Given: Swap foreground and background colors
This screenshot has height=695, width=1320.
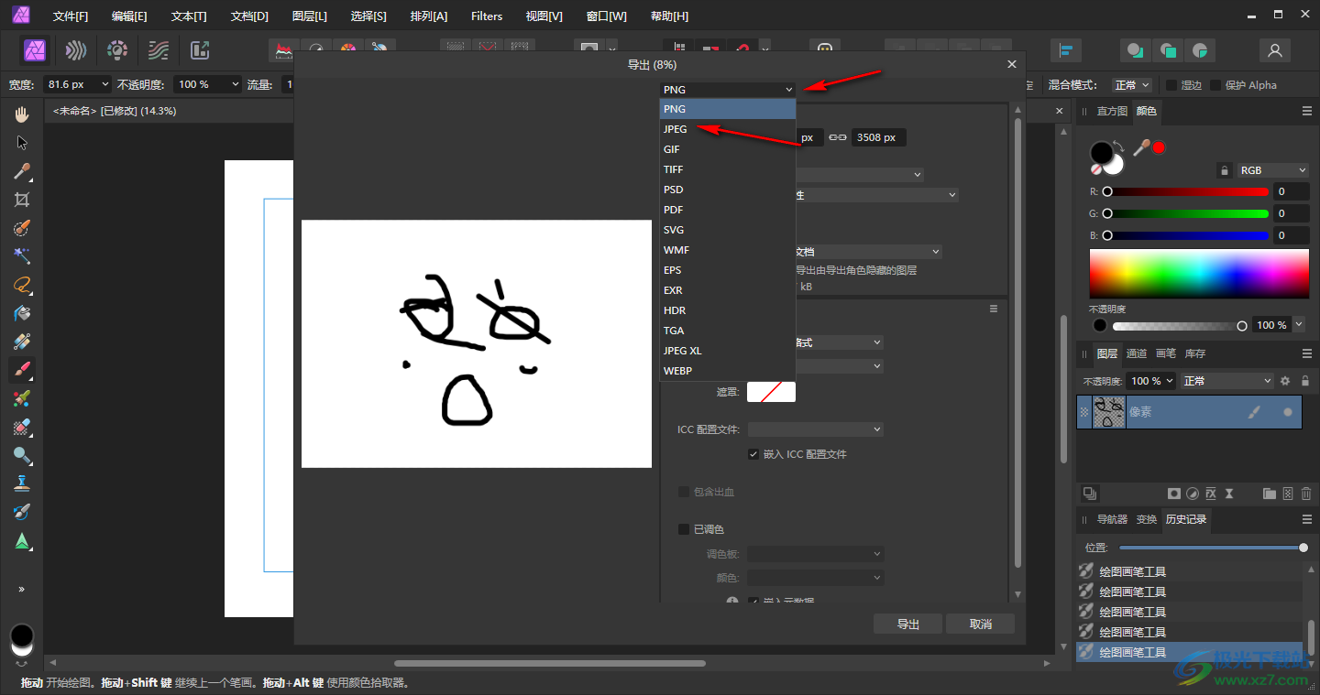Looking at the screenshot, I should coord(1119,147).
